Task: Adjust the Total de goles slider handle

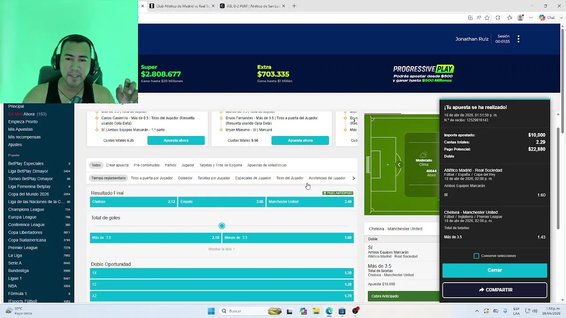Action: pos(222,226)
